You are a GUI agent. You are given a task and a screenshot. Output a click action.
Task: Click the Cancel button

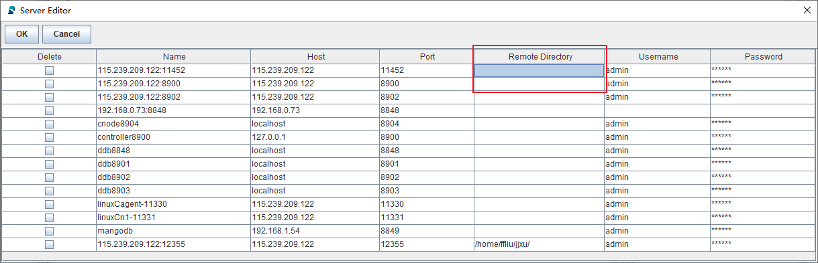66,34
